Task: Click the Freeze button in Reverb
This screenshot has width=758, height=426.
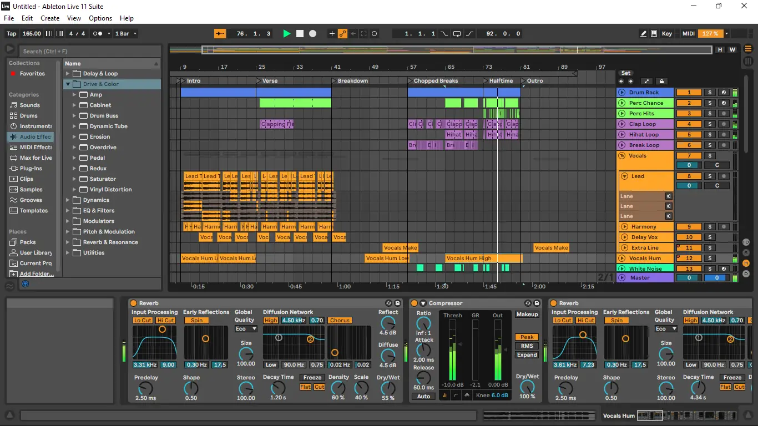Action: click(312, 378)
